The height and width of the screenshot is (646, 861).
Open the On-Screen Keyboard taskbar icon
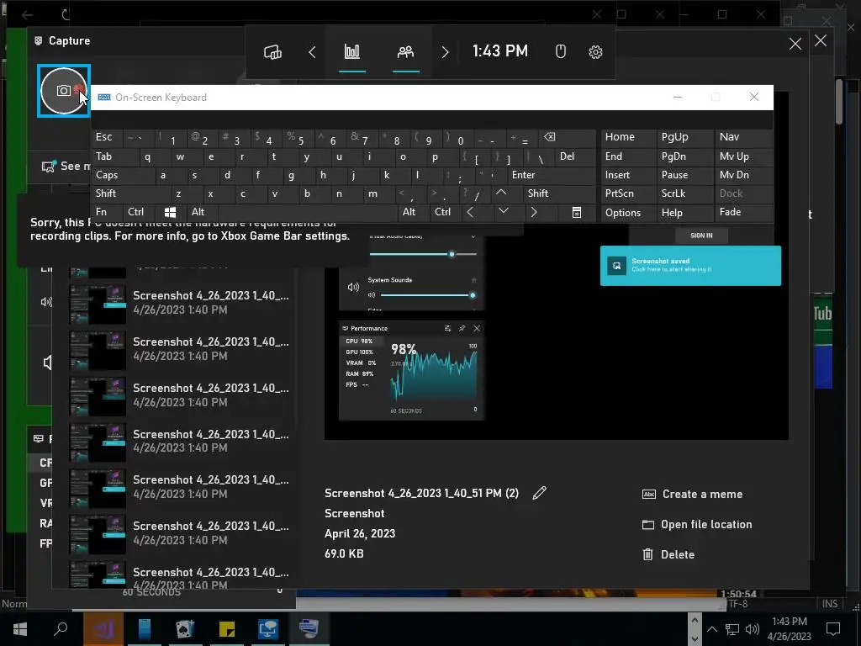coord(309,628)
